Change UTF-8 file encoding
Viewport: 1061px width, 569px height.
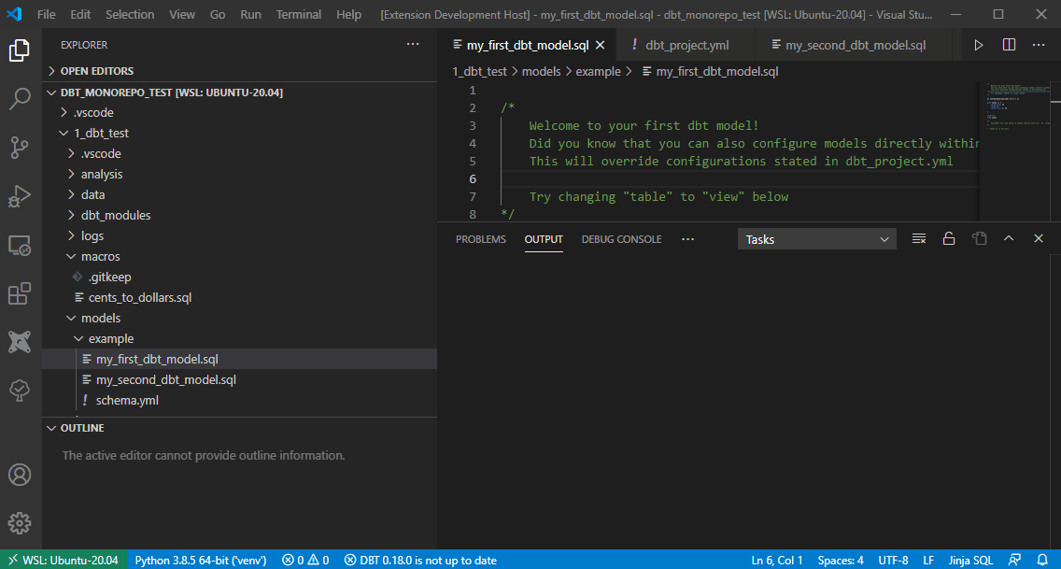[x=893, y=561]
